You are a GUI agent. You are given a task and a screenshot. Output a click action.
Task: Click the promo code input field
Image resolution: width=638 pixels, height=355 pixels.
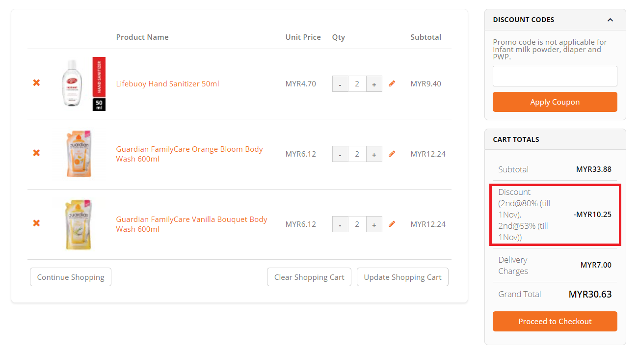click(x=555, y=76)
